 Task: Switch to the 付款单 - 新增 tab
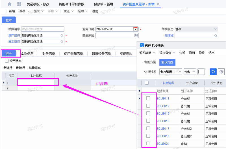[x=103, y=4]
